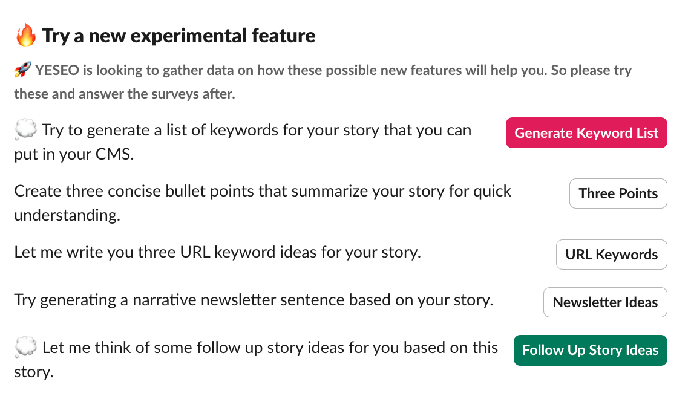Click the 'Try a new experimental feature' heading
The image size is (691, 393).
tap(178, 36)
